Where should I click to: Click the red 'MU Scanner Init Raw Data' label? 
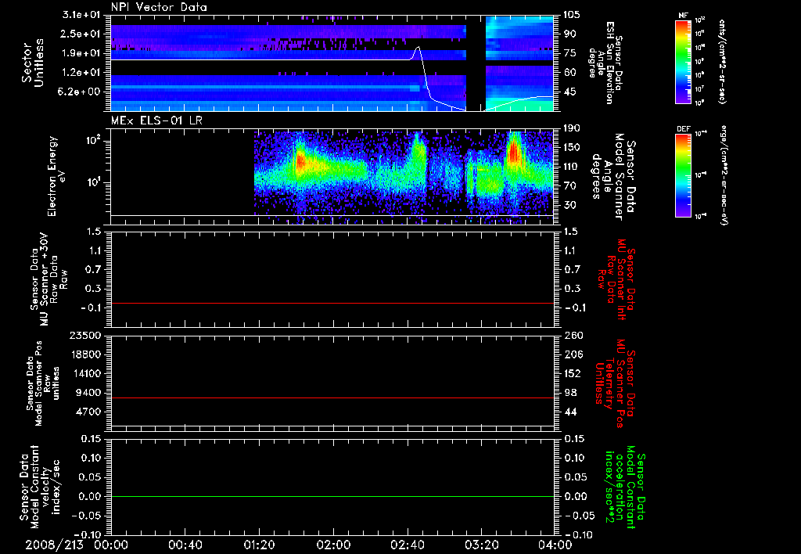616,279
